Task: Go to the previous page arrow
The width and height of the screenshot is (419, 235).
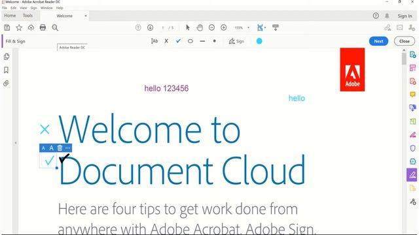Action: [x=138, y=27]
